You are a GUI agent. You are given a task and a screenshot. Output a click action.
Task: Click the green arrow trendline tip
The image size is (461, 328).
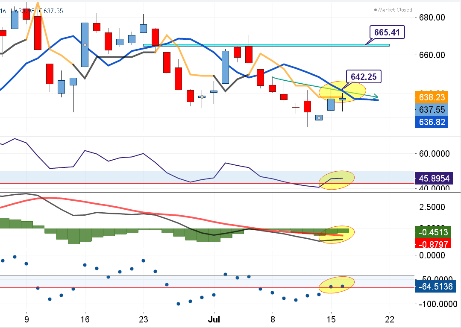[375, 96]
